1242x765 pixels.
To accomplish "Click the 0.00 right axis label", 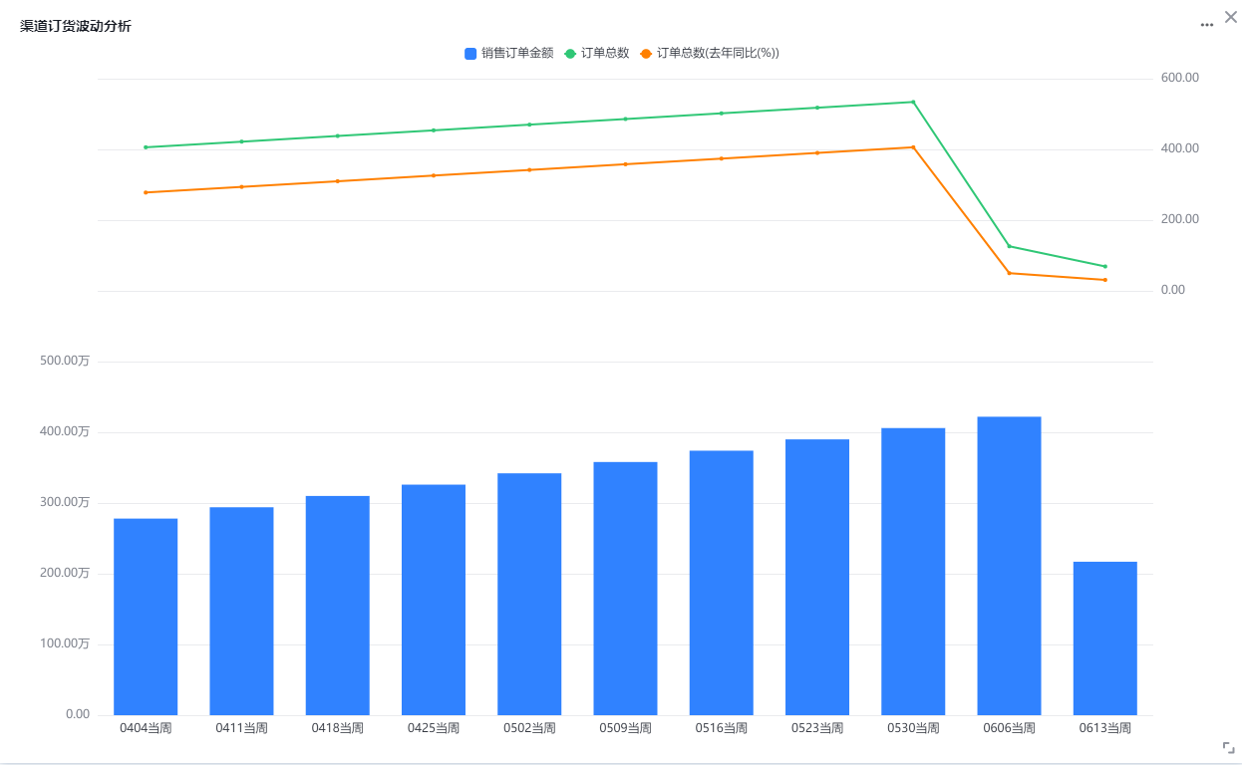I will (x=1172, y=290).
